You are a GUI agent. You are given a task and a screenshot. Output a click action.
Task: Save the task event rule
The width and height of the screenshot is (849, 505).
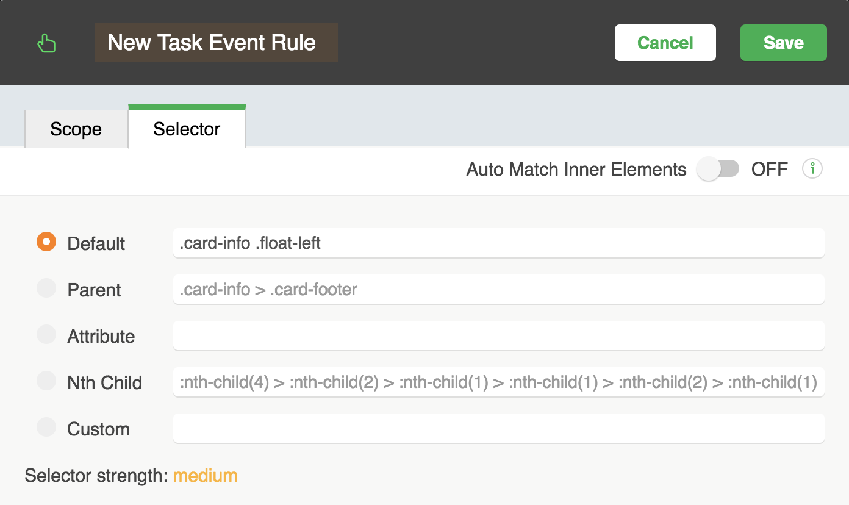[784, 43]
